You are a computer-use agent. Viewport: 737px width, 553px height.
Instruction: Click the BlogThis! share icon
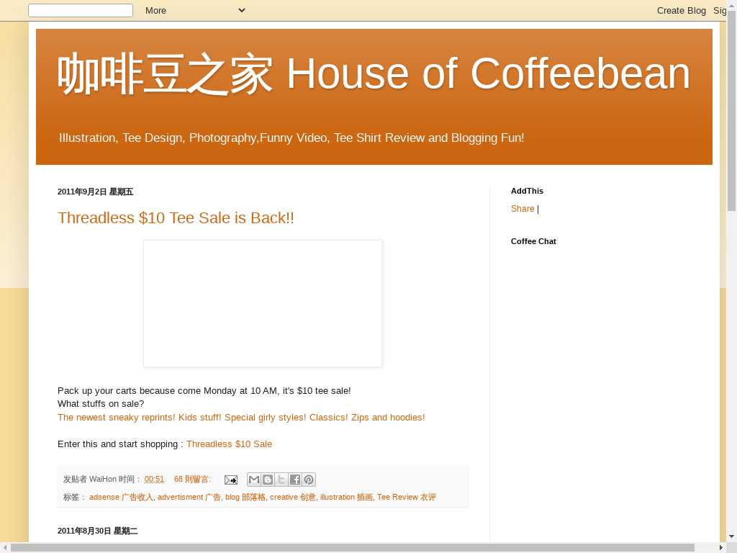(268, 480)
